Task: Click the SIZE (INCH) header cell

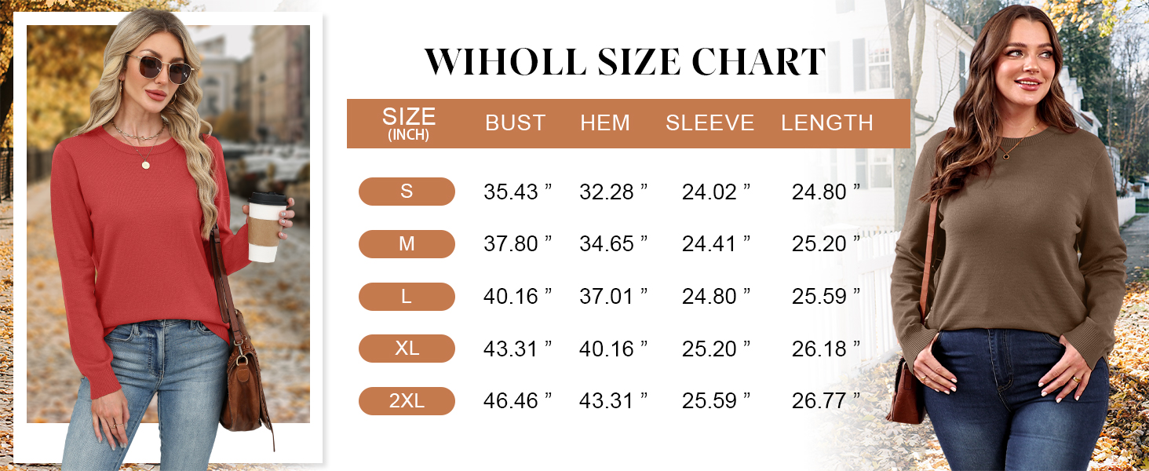Action: [408, 123]
